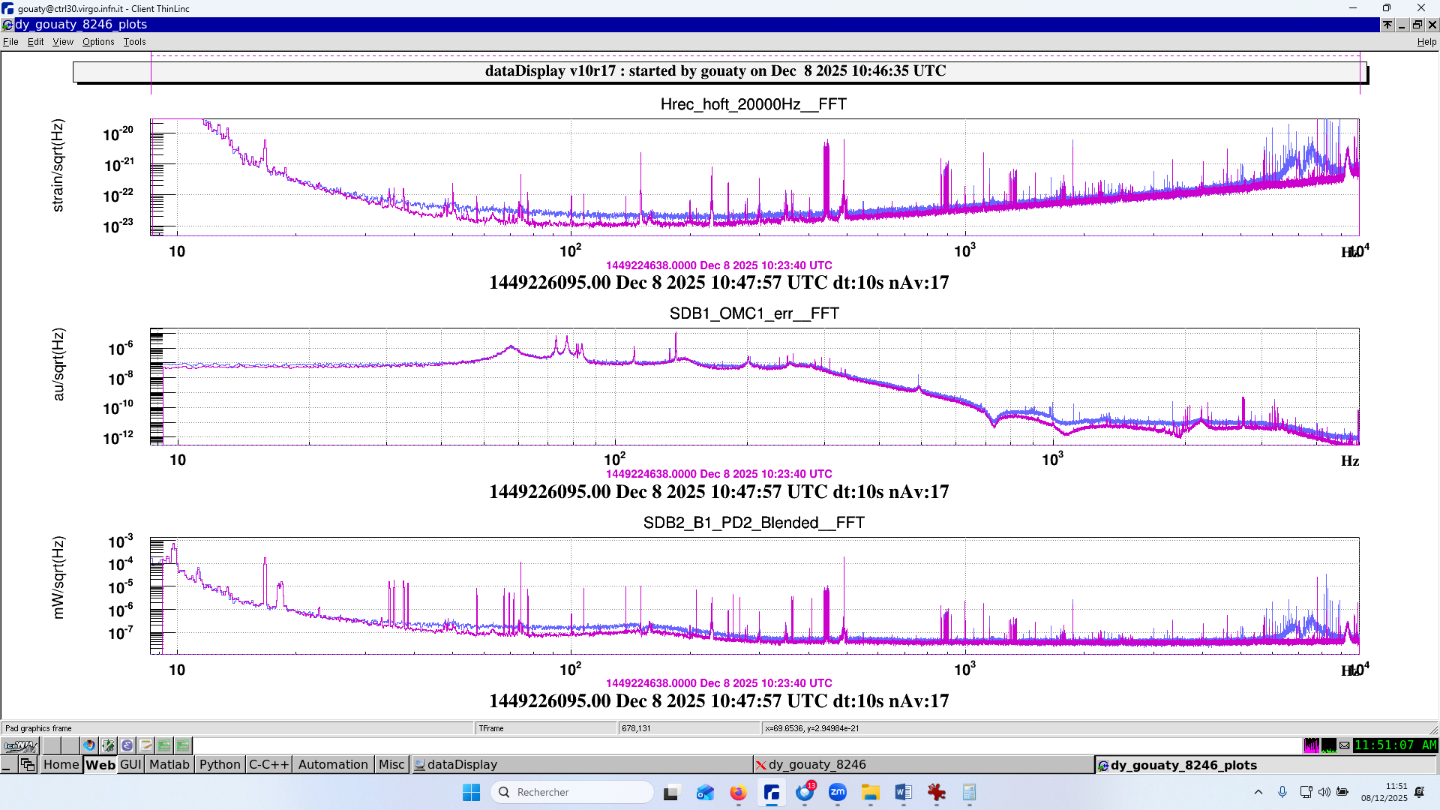The image size is (1440, 810).
Task: Click the Emacs icon in IceWM toolbar
Action: 127,745
